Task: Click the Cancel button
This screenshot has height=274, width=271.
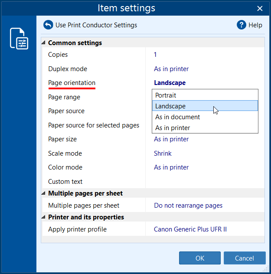Action: 245,258
